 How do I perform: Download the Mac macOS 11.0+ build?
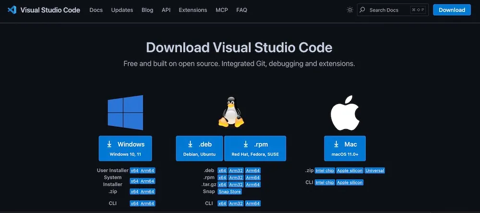coord(344,148)
